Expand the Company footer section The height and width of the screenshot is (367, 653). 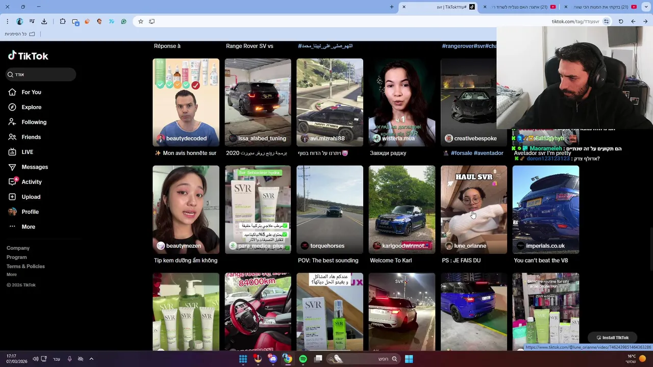[x=18, y=248]
